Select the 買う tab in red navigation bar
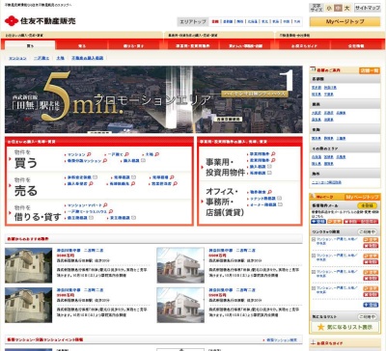 click(x=30, y=45)
